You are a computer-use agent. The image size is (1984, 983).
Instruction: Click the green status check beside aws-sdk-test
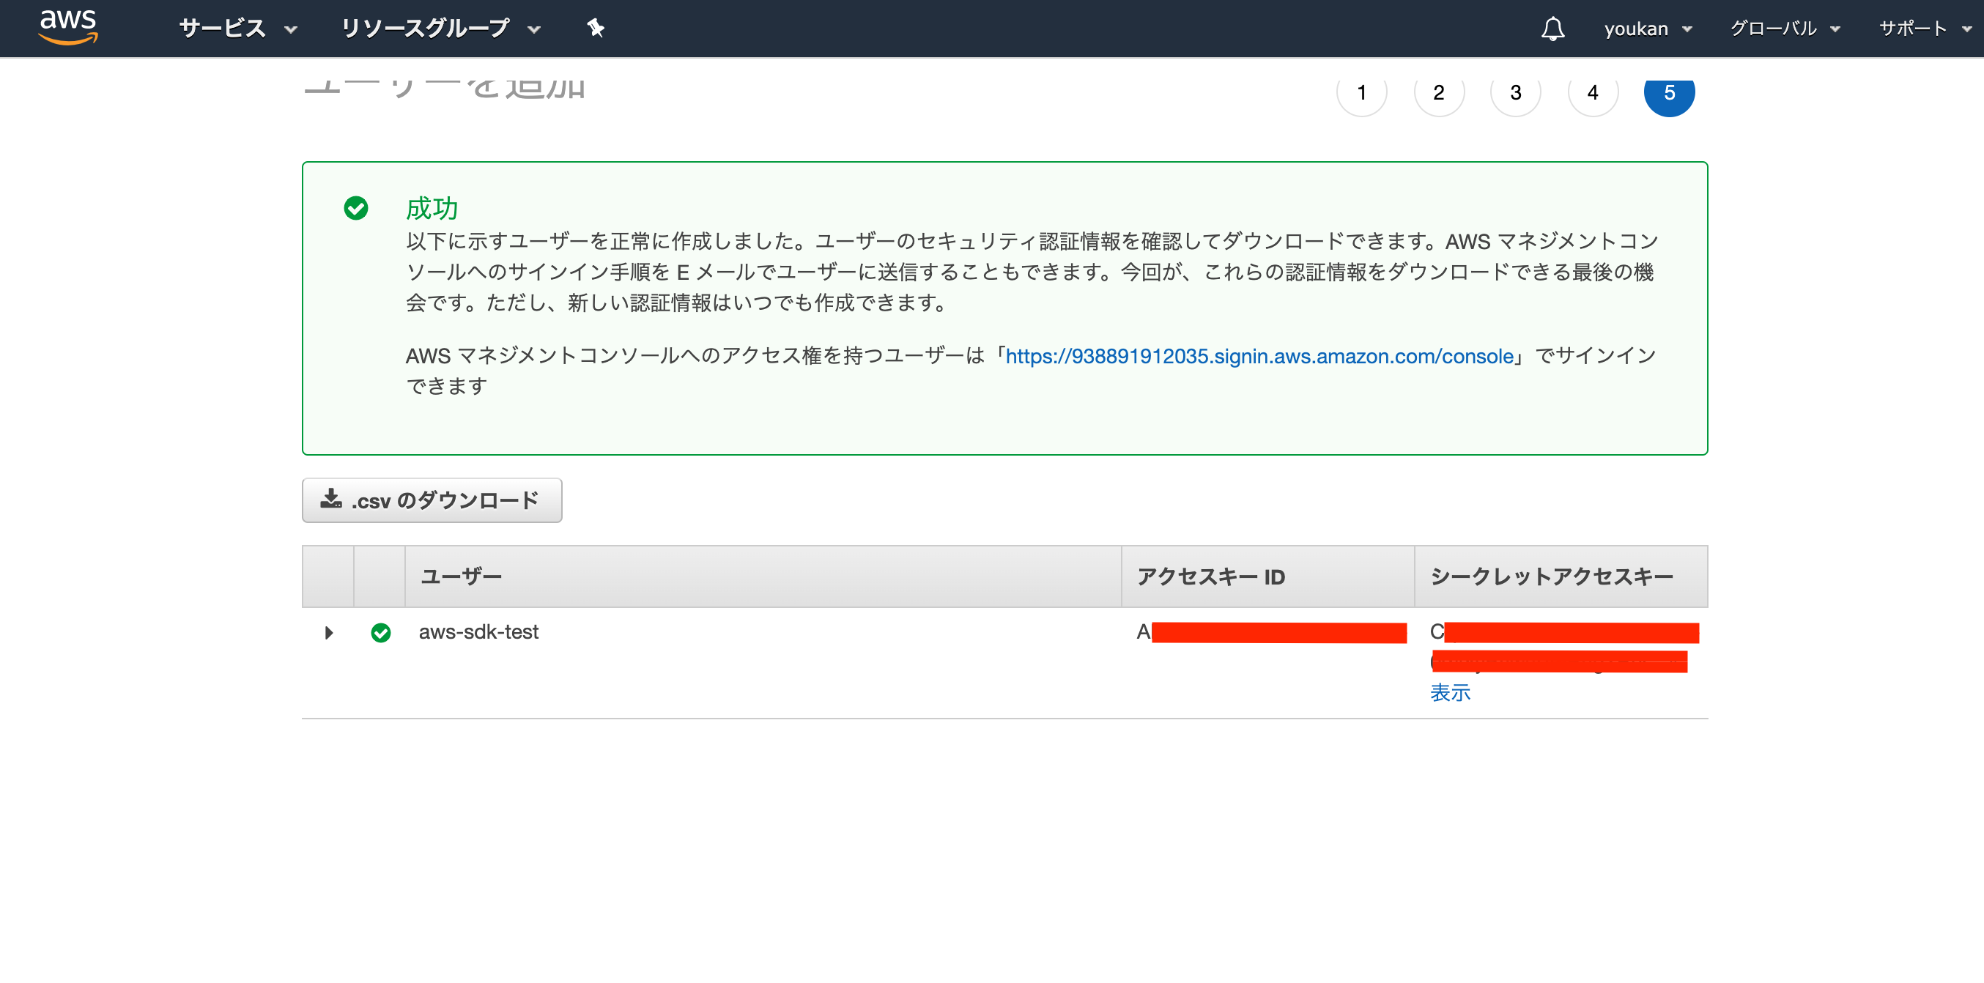[x=380, y=632]
